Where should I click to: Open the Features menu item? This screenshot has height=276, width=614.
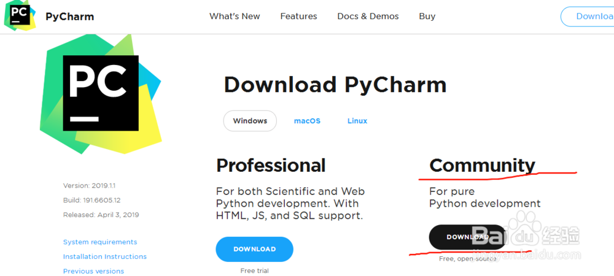click(x=298, y=17)
